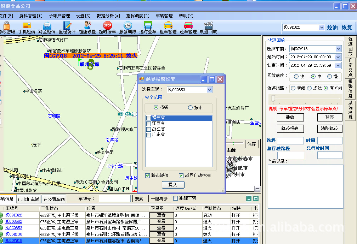Image resolution: width=357 pixels, height=244 pixels.
Task: Open the 数据分析 menu
Action: click(x=108, y=16)
